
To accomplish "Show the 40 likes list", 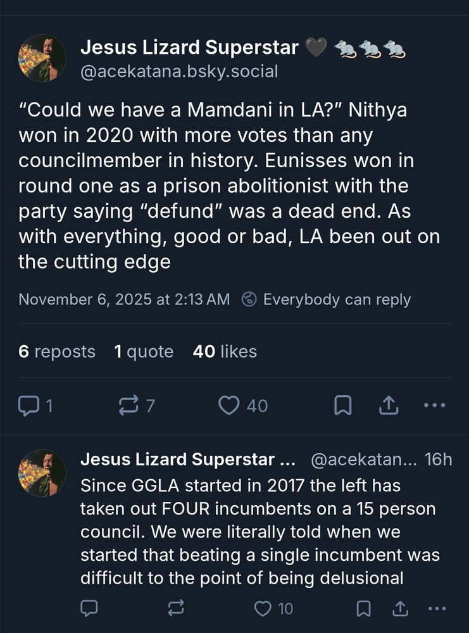I will pyautogui.click(x=225, y=351).
